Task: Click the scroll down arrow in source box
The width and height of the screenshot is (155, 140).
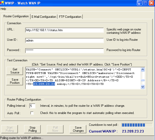Action: (x=143, y=87)
